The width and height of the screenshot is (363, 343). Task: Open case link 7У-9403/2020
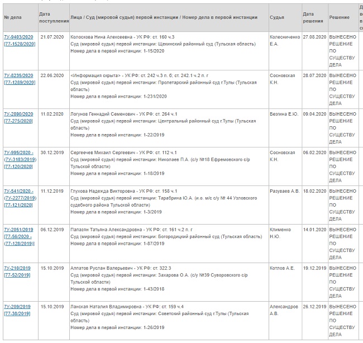click(x=18, y=36)
